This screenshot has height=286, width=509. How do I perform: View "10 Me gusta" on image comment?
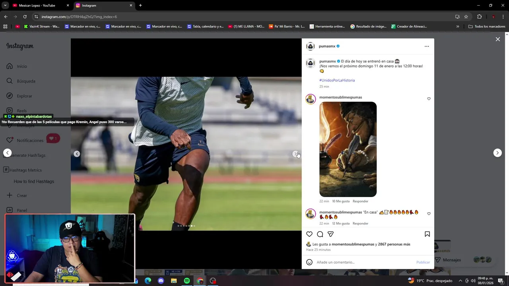point(341,201)
